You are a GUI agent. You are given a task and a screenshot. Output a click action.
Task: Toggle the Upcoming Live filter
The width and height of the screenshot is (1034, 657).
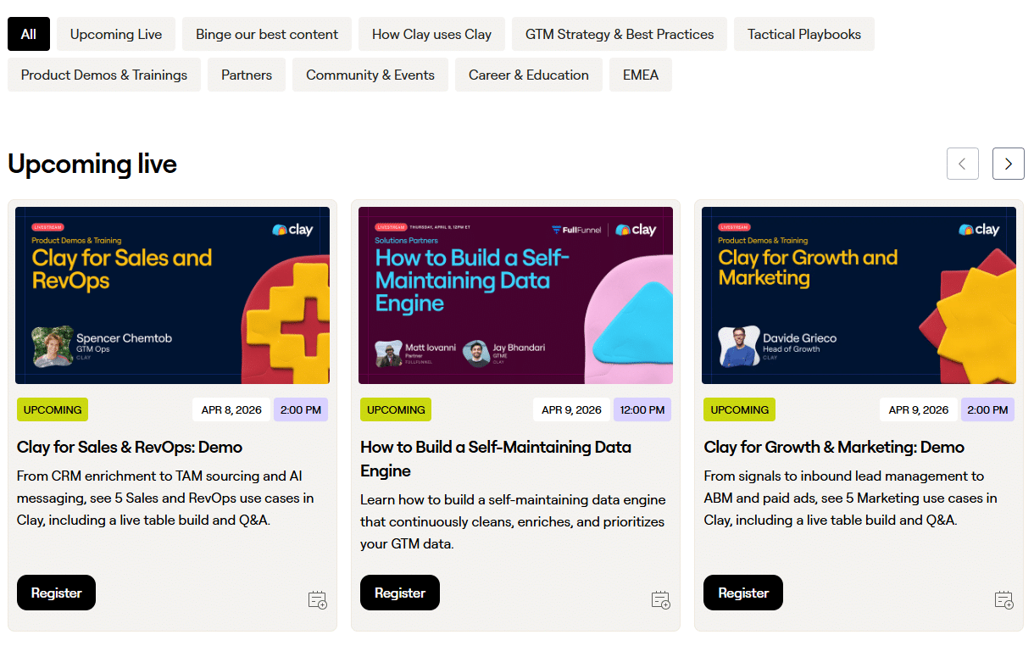[115, 34]
